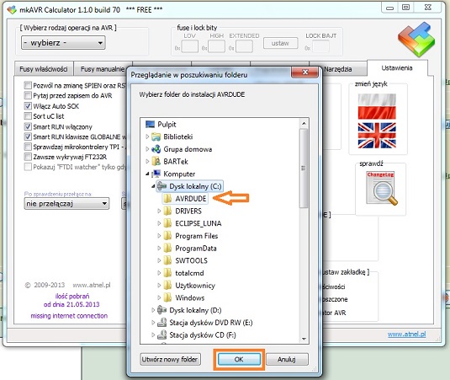Switch to the 'Fusy właściwości' tab
The width and height of the screenshot is (450, 380).
pos(44,69)
